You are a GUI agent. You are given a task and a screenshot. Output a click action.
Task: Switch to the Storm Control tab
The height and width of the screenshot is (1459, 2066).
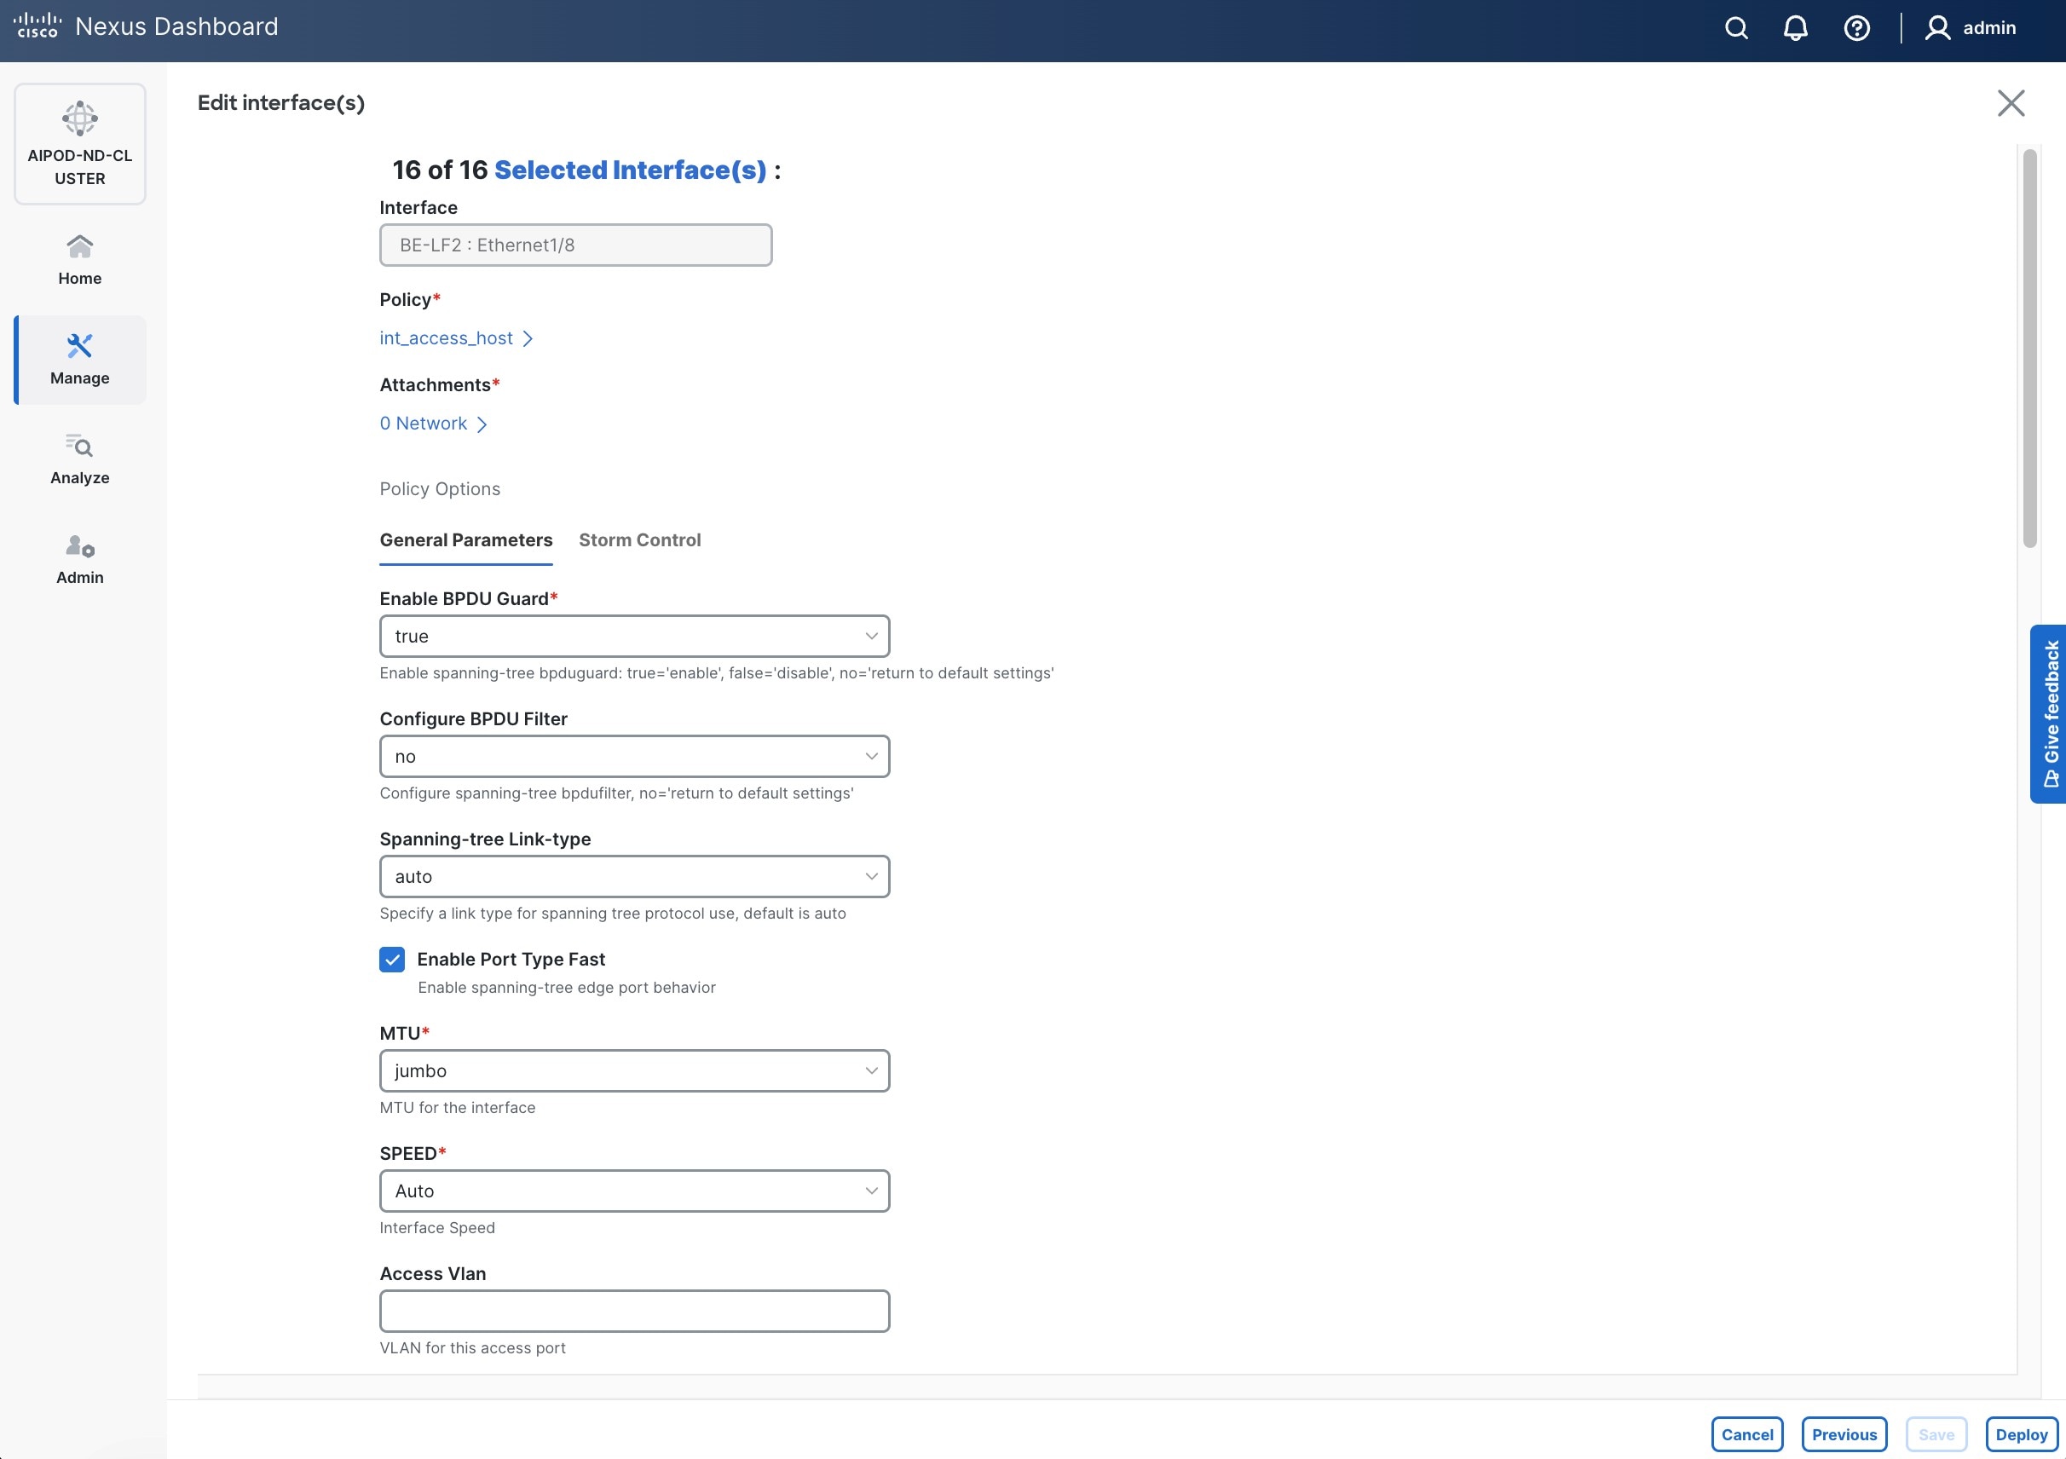[640, 539]
